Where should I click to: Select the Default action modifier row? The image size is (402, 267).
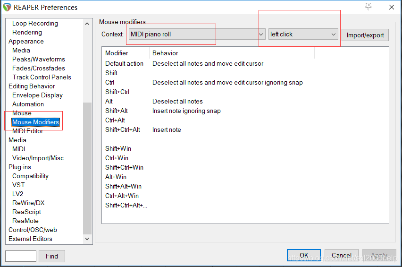pyautogui.click(x=245, y=64)
